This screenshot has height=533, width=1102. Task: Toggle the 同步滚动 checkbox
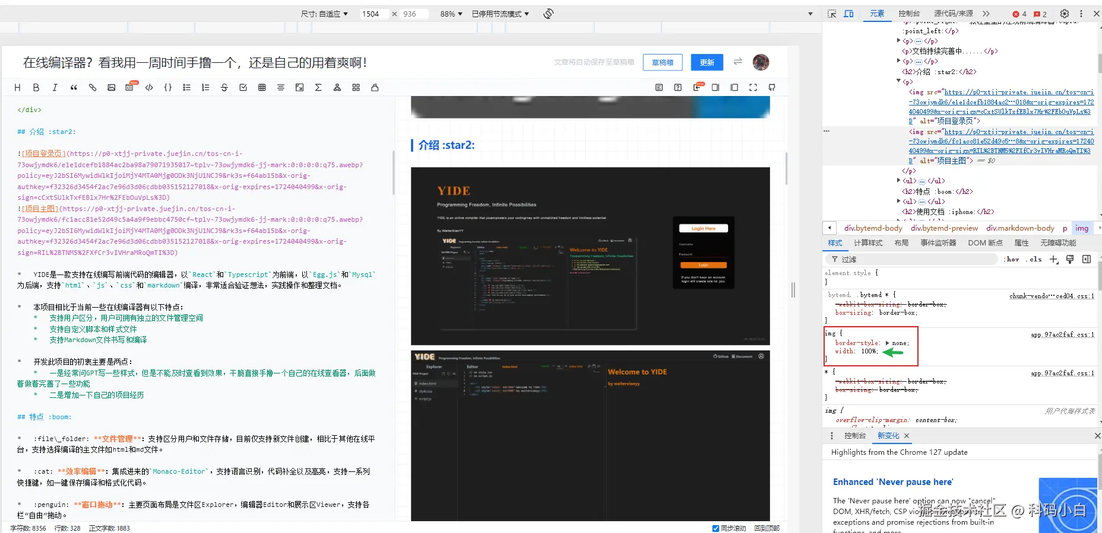click(x=715, y=528)
